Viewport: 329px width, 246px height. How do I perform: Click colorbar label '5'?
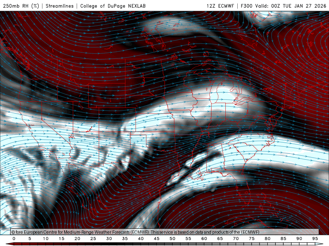point(30,239)
